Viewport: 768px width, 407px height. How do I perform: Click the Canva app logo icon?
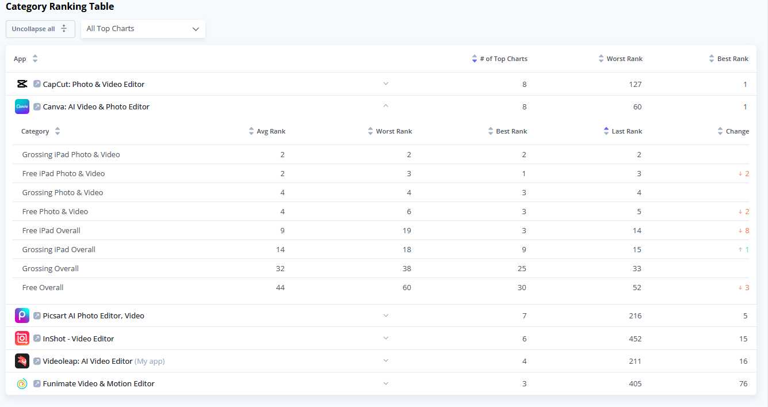pyautogui.click(x=22, y=106)
